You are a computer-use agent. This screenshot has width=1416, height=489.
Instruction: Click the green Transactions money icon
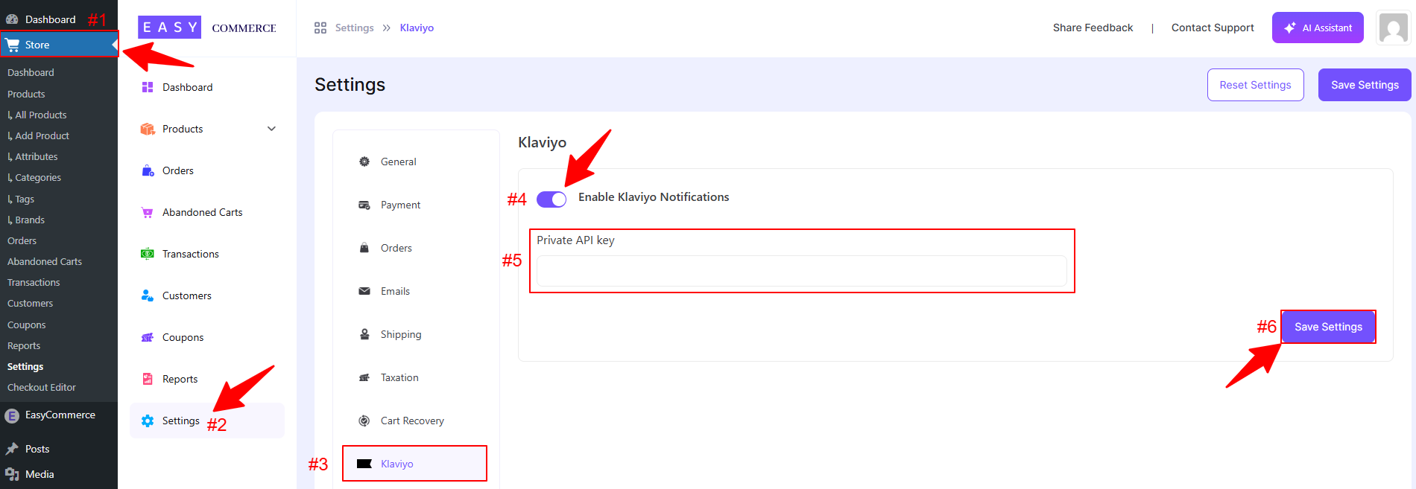[x=148, y=254]
